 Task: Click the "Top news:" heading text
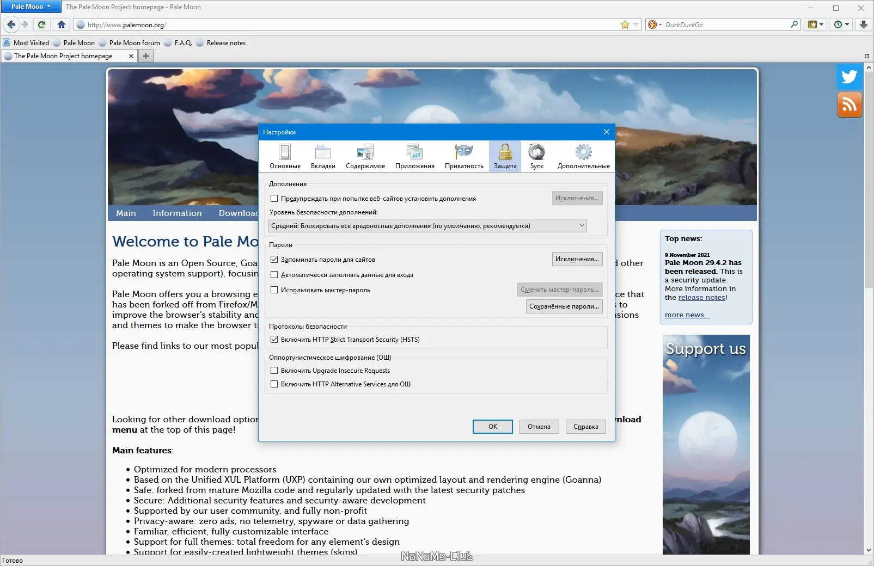pyautogui.click(x=683, y=238)
